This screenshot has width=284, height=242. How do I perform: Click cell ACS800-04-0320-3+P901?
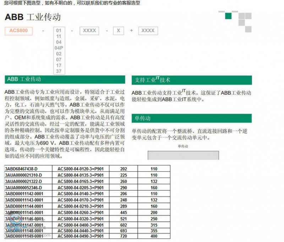(x=81, y=219)
